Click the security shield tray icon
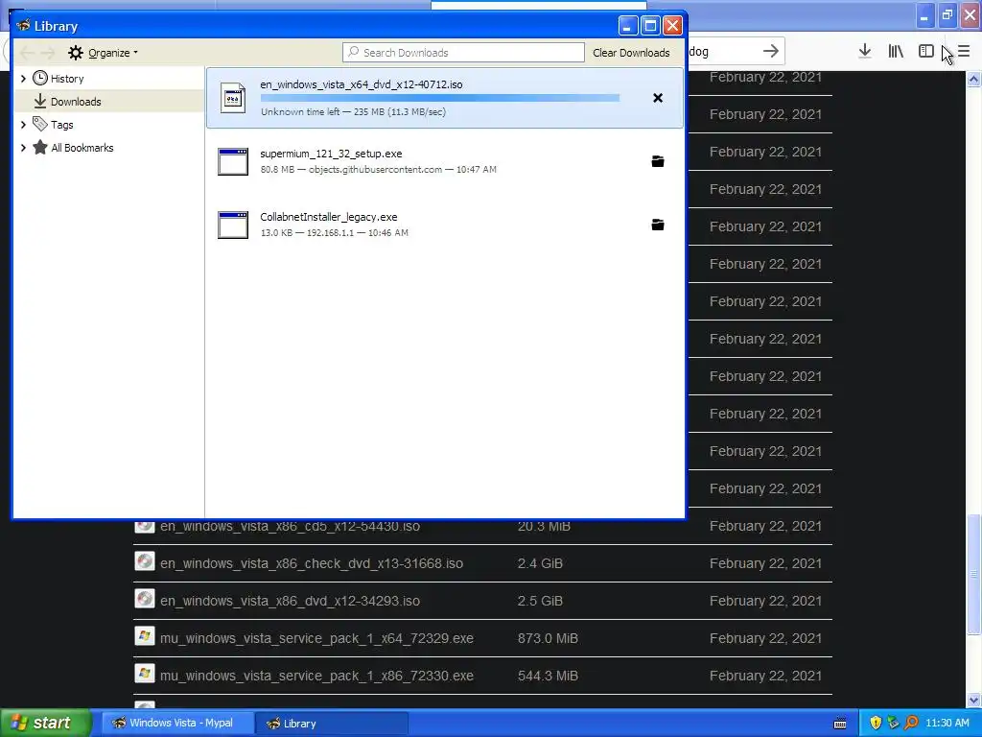This screenshot has width=982, height=737. (x=876, y=724)
